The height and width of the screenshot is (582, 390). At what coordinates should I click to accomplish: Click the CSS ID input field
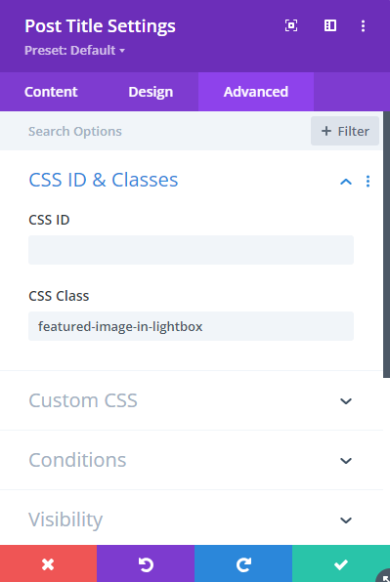point(191,250)
